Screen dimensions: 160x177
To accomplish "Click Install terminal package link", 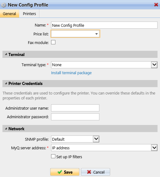I will tap(71, 73).
